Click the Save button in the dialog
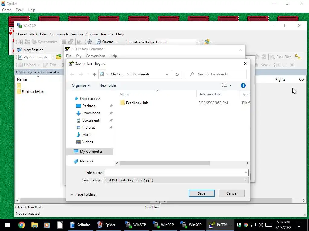Image resolution: width=309 pixels, height=231 pixels. tap(201, 193)
